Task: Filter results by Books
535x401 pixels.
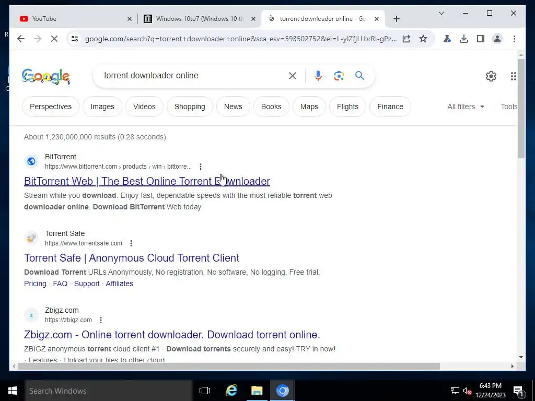Action: click(271, 107)
